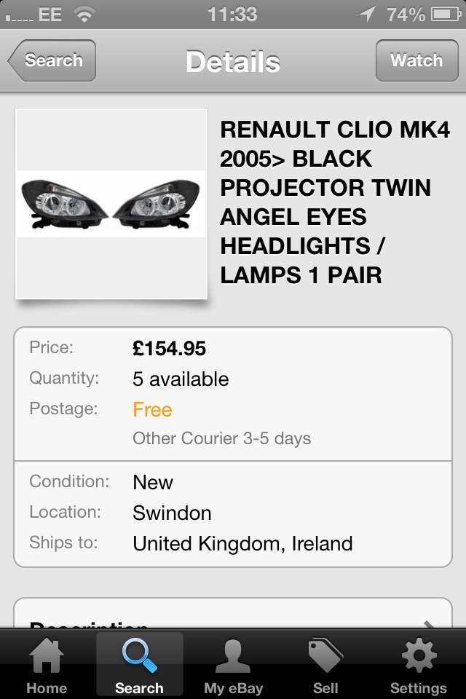Tap the location services arrow icon
This screenshot has height=699, width=466.
367,14
